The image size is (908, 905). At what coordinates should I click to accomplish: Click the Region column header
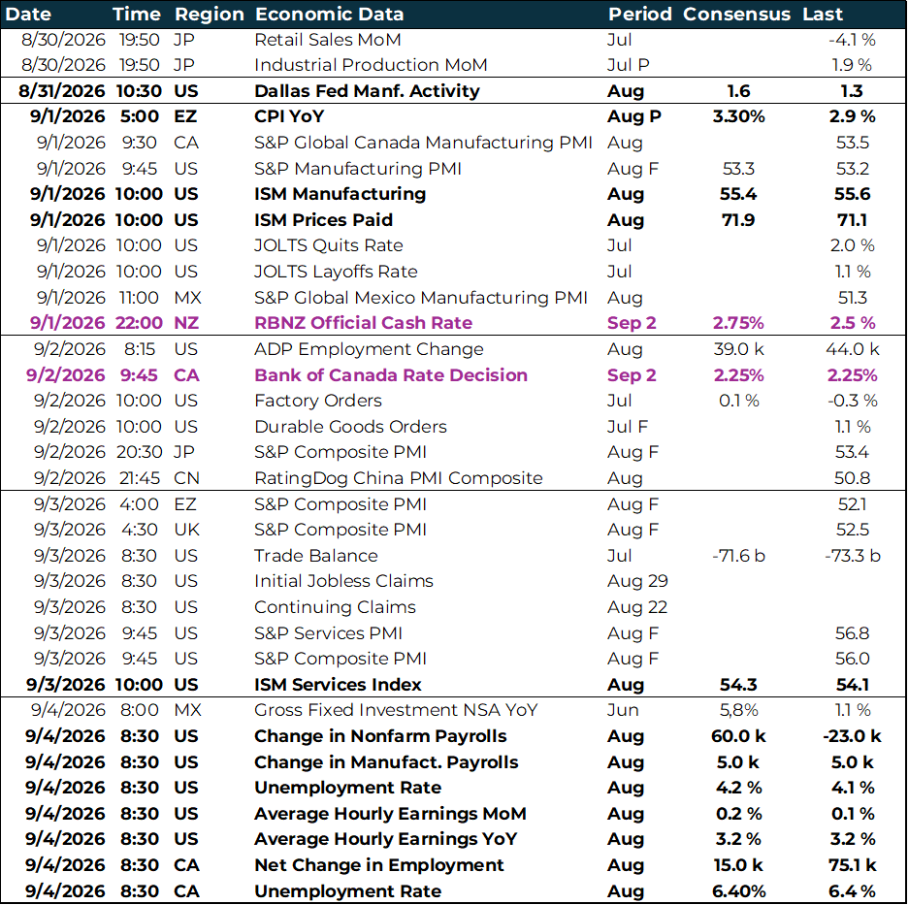coord(209,14)
